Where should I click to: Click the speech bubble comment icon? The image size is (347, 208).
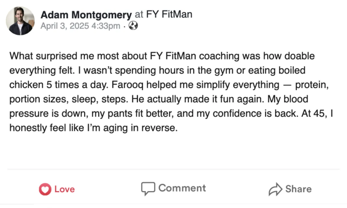pyautogui.click(x=148, y=188)
